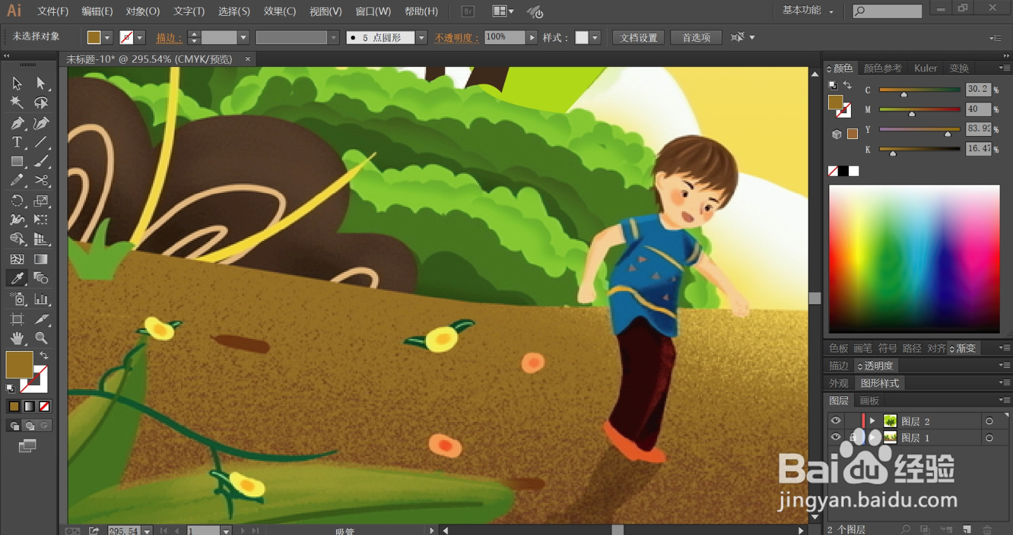Select the Zoom tool
Viewport: 1013px width, 535px height.
(41, 338)
